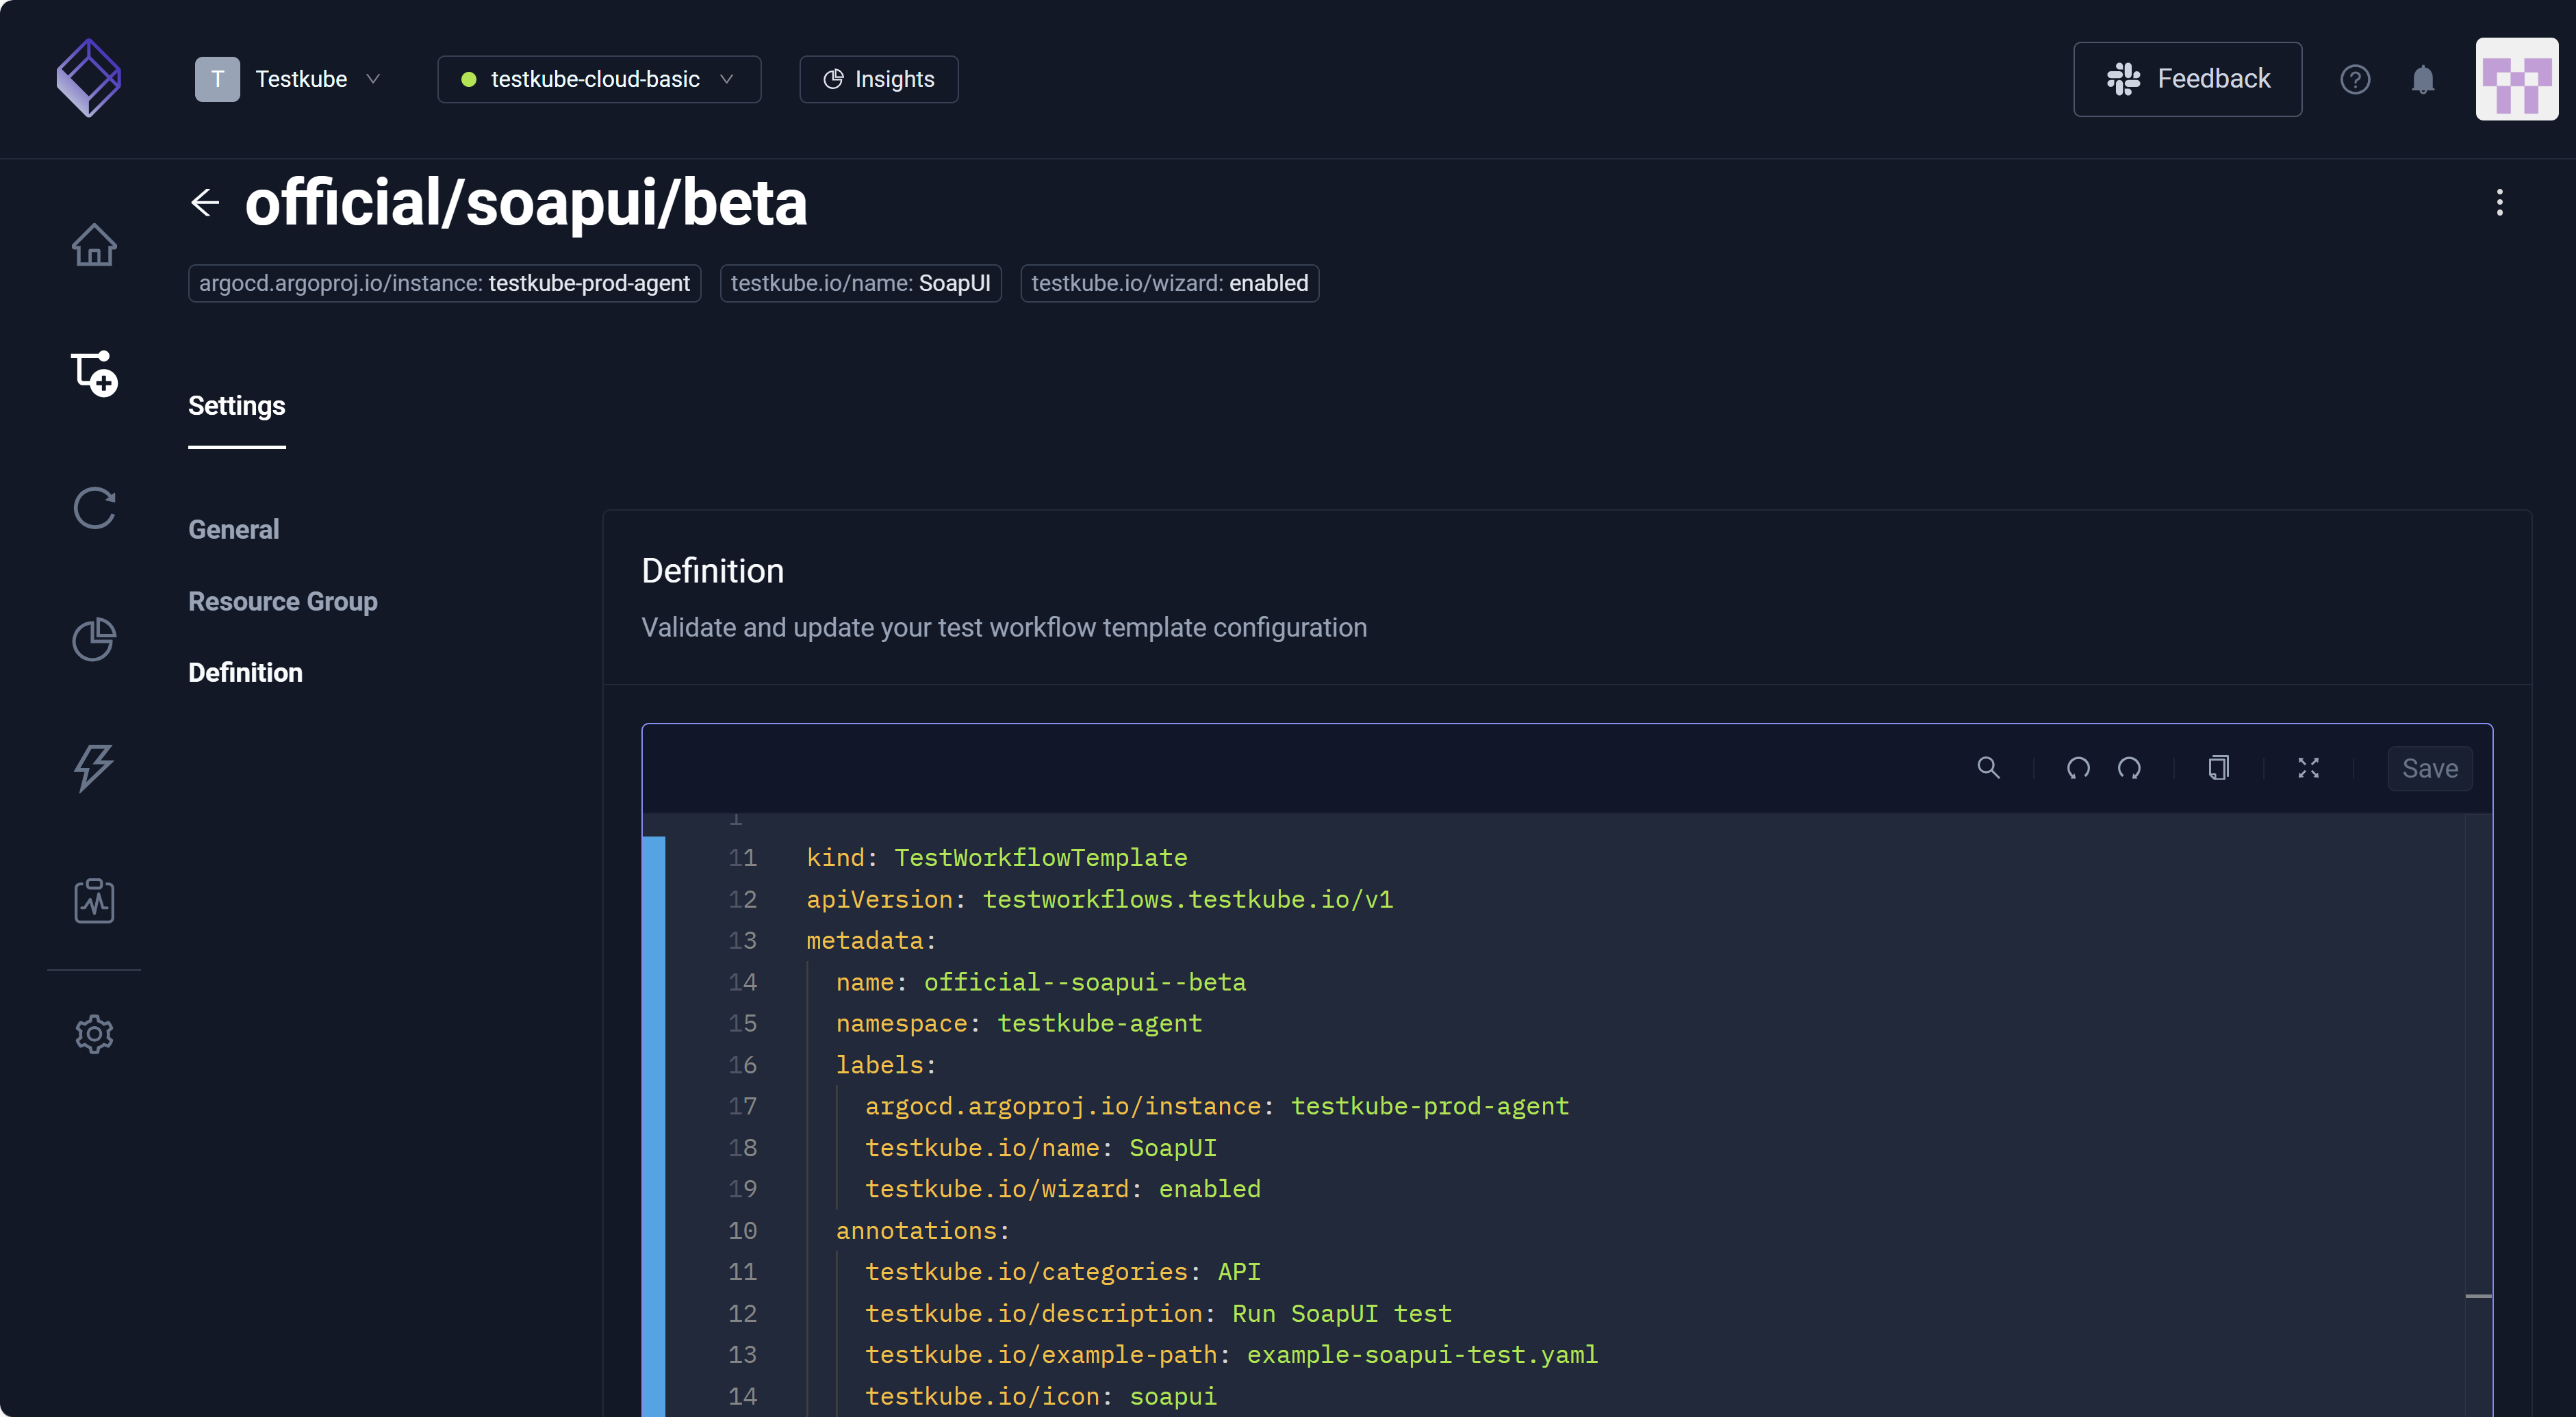The image size is (2576, 1417).
Task: Expand editor to fullscreen
Action: [x=2308, y=768]
